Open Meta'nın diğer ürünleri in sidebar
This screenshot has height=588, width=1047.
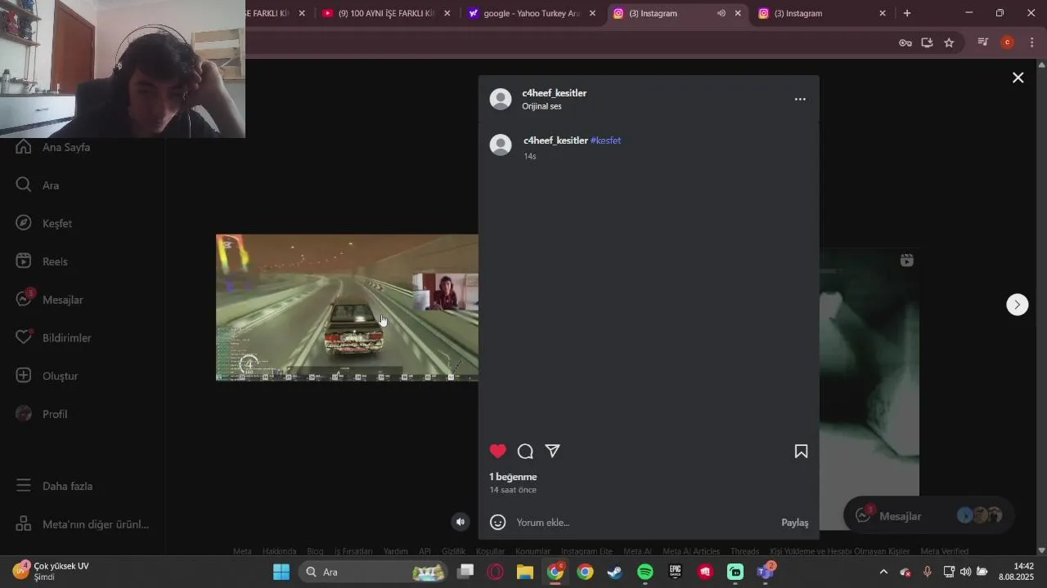83,524
